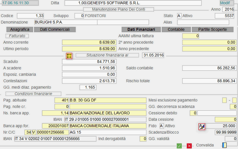238x149 pixels.
Task: Go to the Partite Scoperte tab
Action: coord(212,30)
